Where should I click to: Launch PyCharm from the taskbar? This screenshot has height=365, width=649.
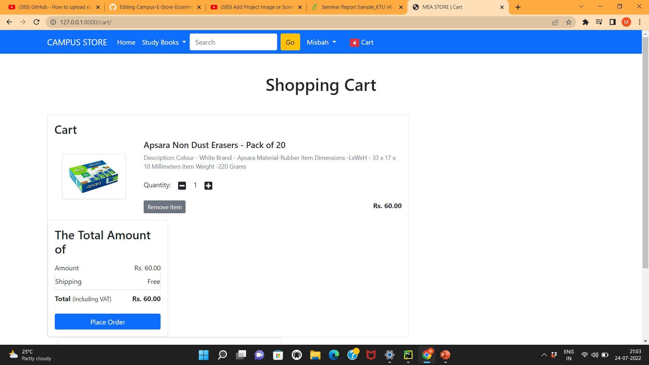(408, 355)
